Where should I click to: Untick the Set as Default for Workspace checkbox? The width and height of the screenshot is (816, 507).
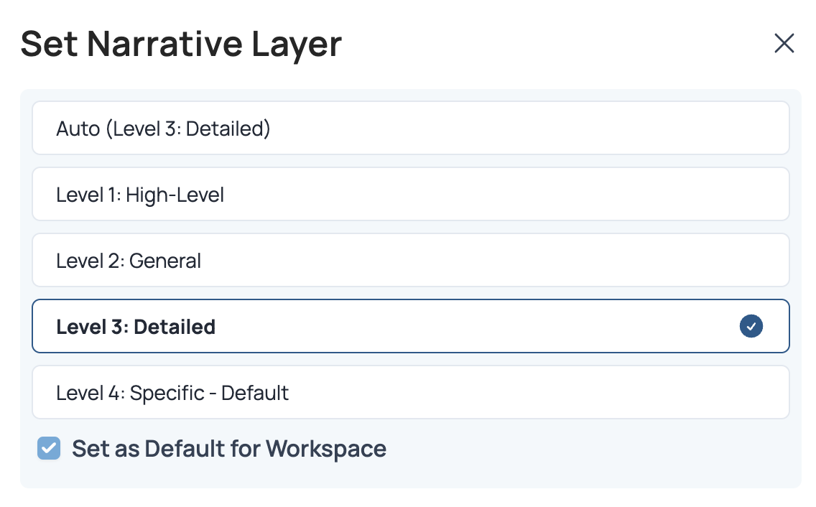(x=49, y=449)
